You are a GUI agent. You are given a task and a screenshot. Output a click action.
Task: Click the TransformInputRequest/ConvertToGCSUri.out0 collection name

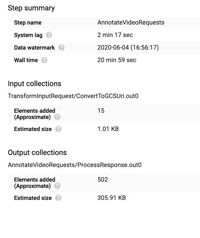[x=73, y=96]
